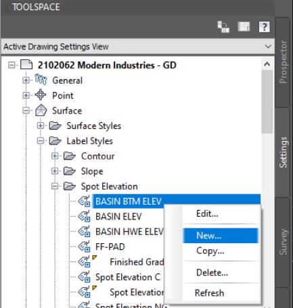This screenshot has width=293, height=308.
Task: Select the BASIN ELEV tree item
Action: point(118,216)
